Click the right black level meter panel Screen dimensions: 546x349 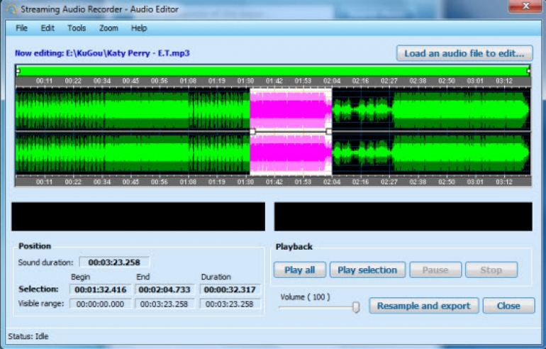click(x=403, y=216)
